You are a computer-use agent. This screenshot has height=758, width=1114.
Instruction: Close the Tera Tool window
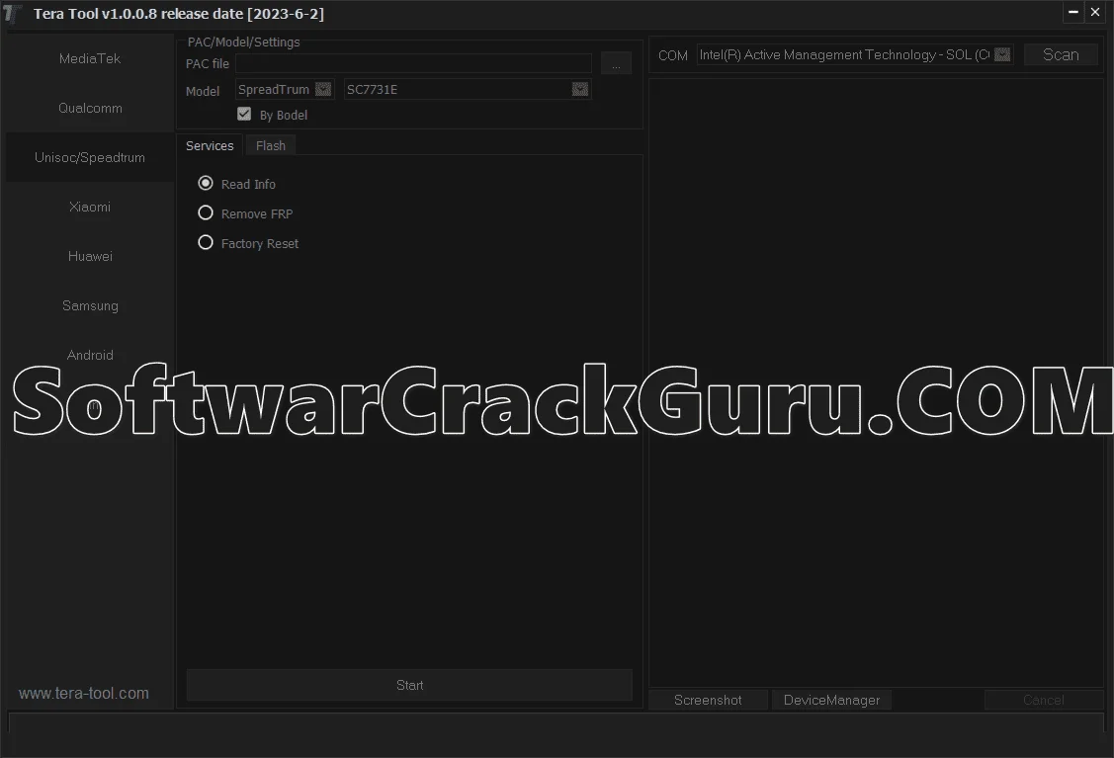(1095, 12)
